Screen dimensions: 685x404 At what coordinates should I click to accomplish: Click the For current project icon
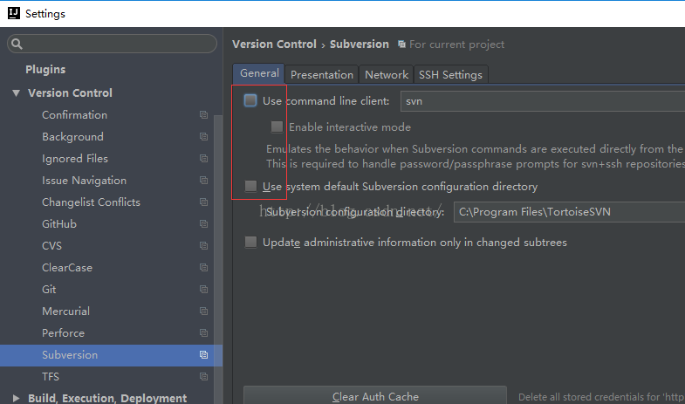coord(401,45)
